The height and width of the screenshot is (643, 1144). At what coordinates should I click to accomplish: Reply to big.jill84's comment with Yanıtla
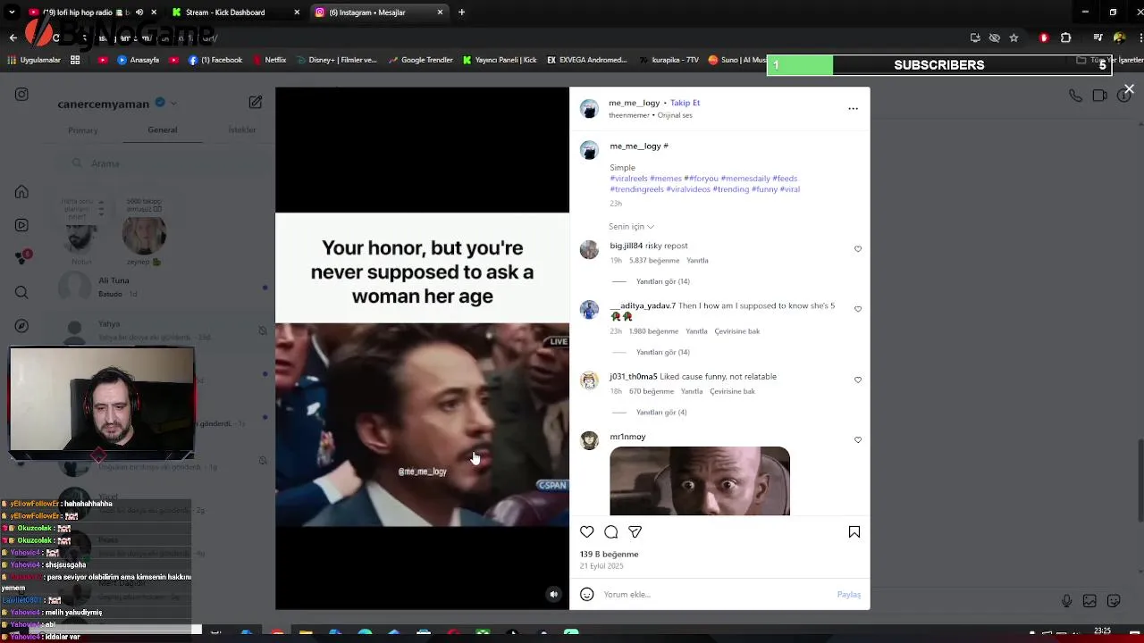coord(697,261)
